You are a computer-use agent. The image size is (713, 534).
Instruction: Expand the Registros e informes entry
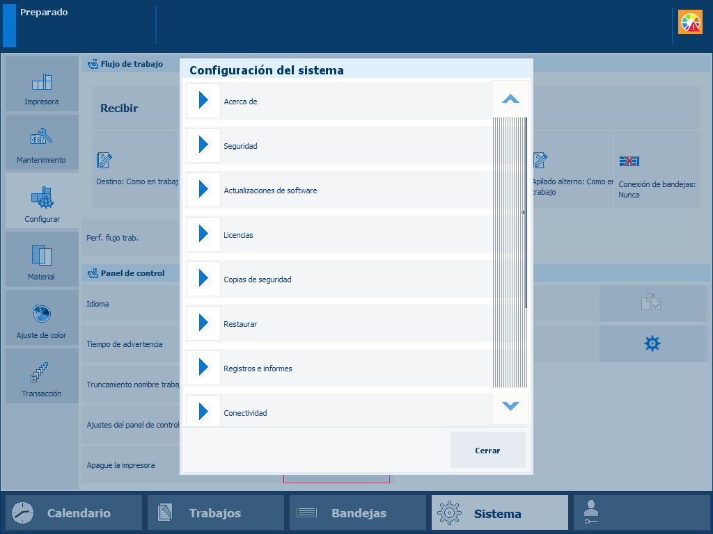click(x=203, y=367)
